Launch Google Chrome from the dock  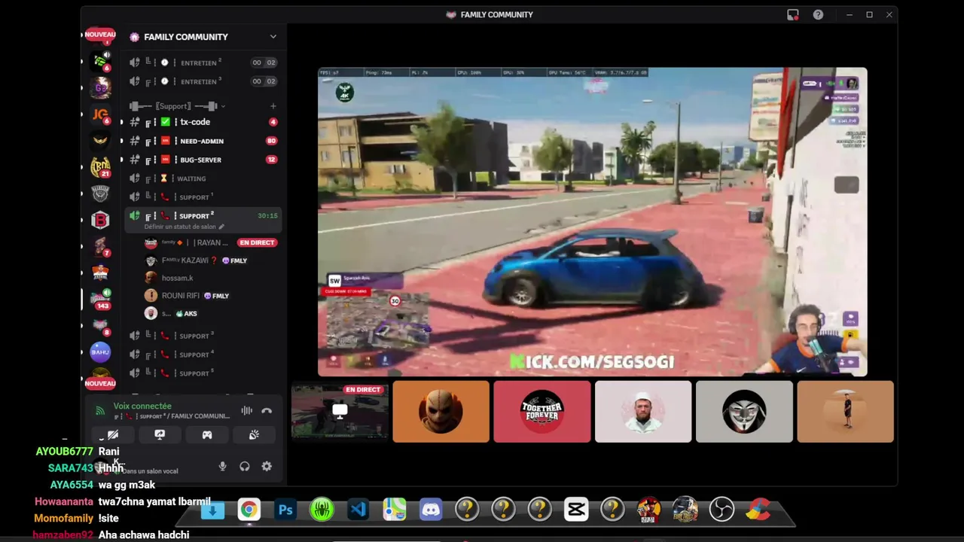[x=249, y=510]
